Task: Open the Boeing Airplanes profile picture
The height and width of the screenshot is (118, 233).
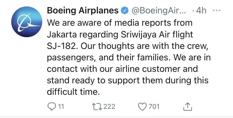Action: (x=27, y=22)
